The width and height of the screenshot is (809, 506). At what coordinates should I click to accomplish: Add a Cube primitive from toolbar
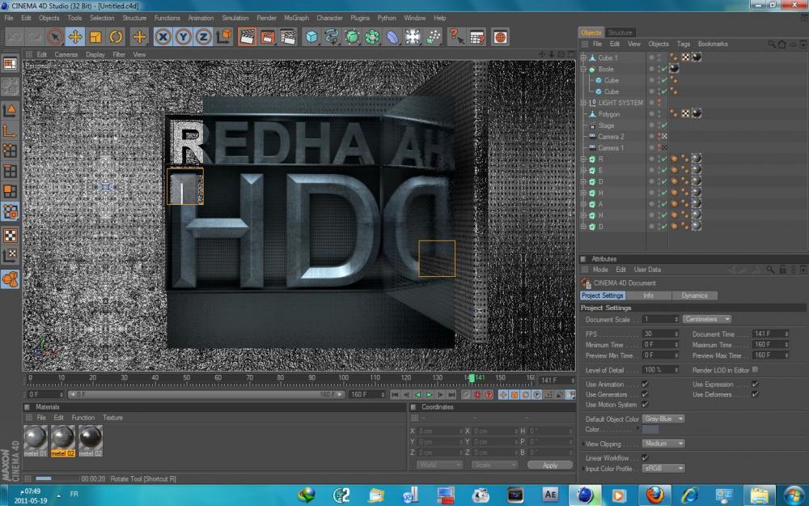coord(311,36)
